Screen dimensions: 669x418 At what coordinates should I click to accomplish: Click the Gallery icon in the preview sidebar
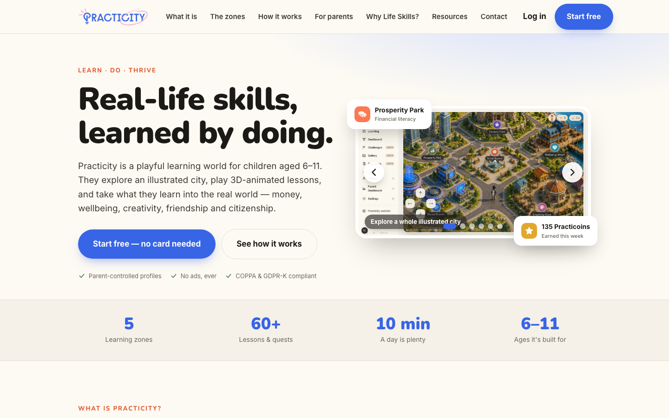point(364,156)
